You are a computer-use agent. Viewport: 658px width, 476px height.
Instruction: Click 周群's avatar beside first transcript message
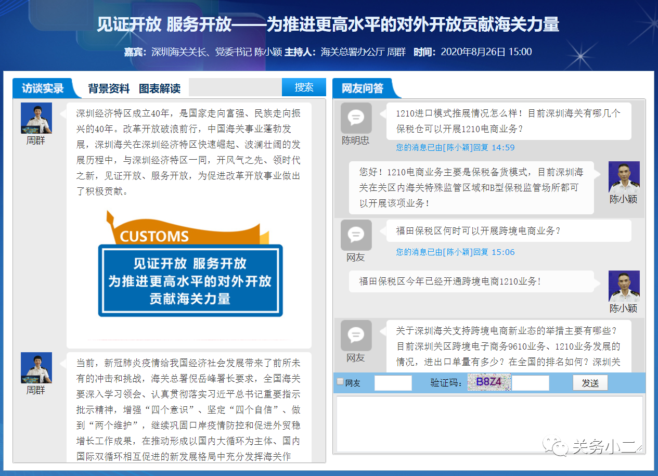(36, 118)
